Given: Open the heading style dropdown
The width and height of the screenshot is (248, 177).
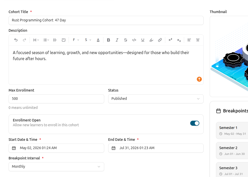Looking at the screenshot, I should click(x=36, y=40).
